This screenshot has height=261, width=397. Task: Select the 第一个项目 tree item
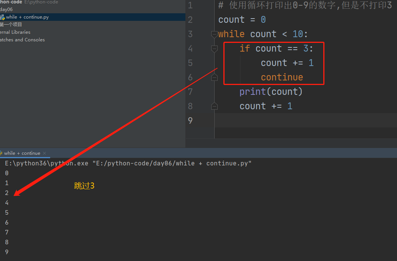click(x=11, y=24)
